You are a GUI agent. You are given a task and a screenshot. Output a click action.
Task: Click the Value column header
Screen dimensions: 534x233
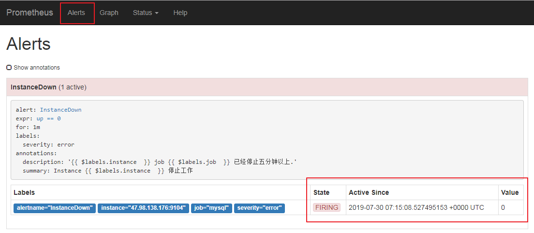pos(510,192)
